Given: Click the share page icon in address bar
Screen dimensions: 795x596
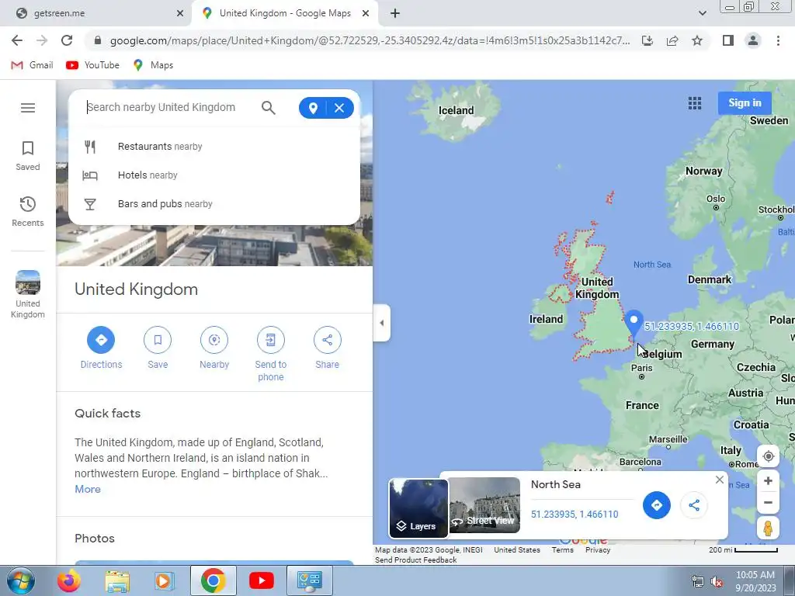Looking at the screenshot, I should pyautogui.click(x=672, y=40).
